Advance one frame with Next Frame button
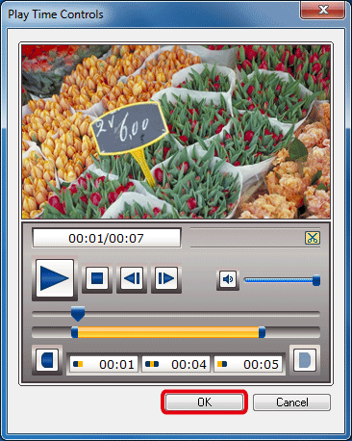Screen dimensions: 352x441 click(166, 278)
